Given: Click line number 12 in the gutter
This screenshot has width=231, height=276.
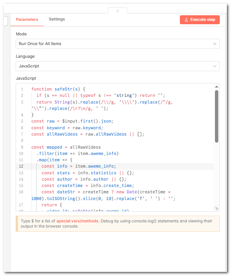Looking at the screenshot, I should 21,166.
